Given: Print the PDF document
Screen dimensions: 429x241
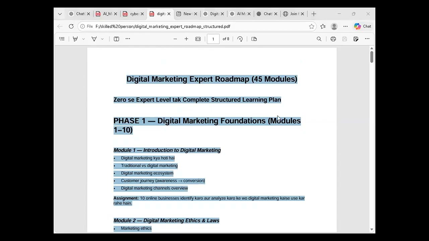Looking at the screenshot, I should coord(333,39).
